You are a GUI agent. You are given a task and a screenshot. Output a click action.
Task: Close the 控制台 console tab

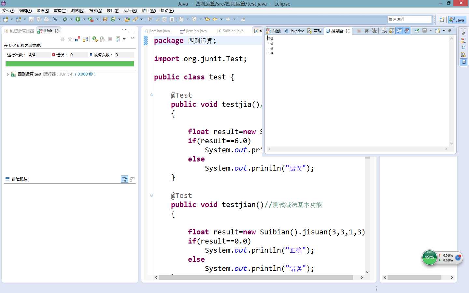tap(348, 31)
